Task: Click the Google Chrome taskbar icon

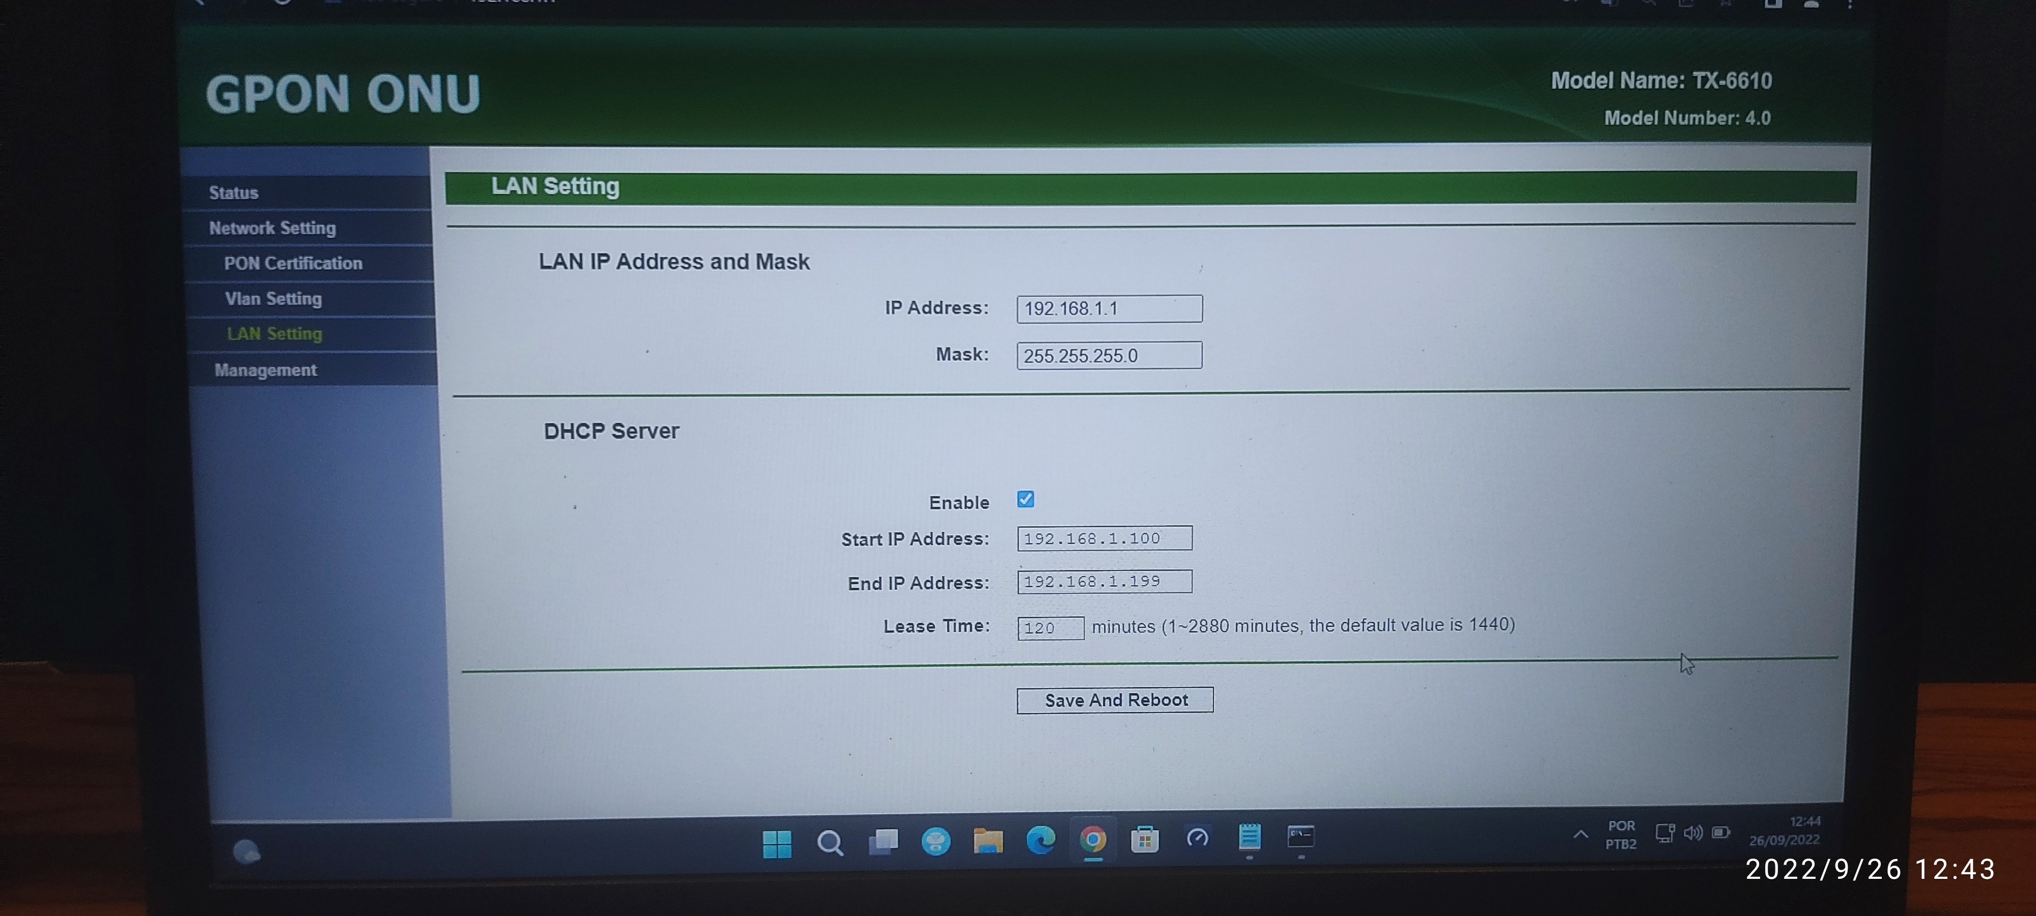Action: [x=1092, y=839]
